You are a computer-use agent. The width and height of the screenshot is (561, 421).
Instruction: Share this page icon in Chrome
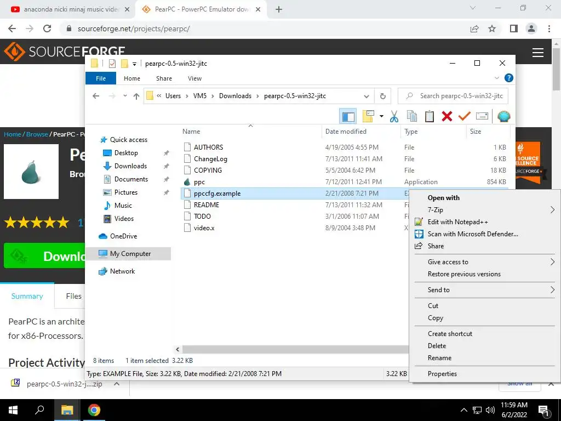(474, 29)
